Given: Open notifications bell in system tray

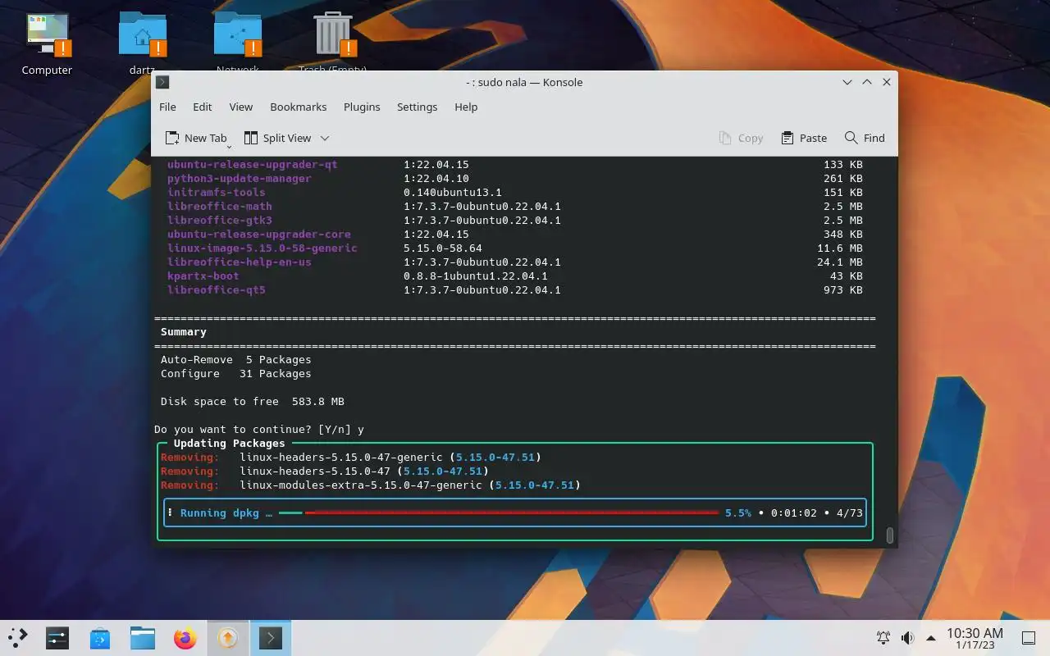Looking at the screenshot, I should point(883,638).
